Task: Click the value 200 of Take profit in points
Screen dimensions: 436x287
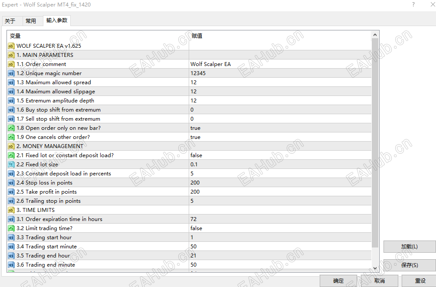Action: coord(195,192)
